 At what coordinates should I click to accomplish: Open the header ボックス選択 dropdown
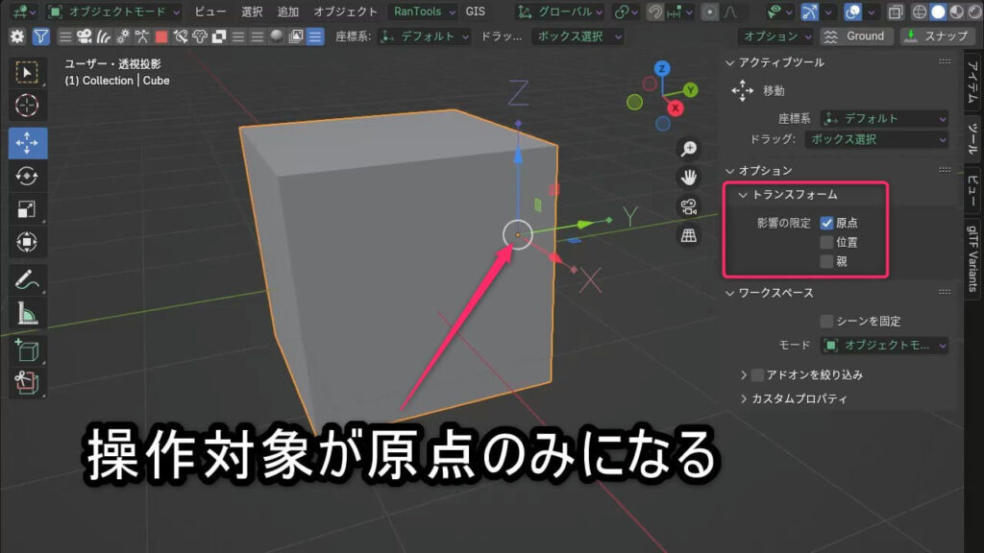(x=578, y=36)
